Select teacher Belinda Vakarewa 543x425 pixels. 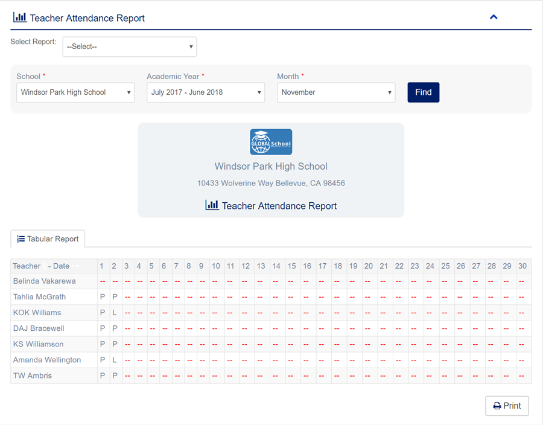44,281
